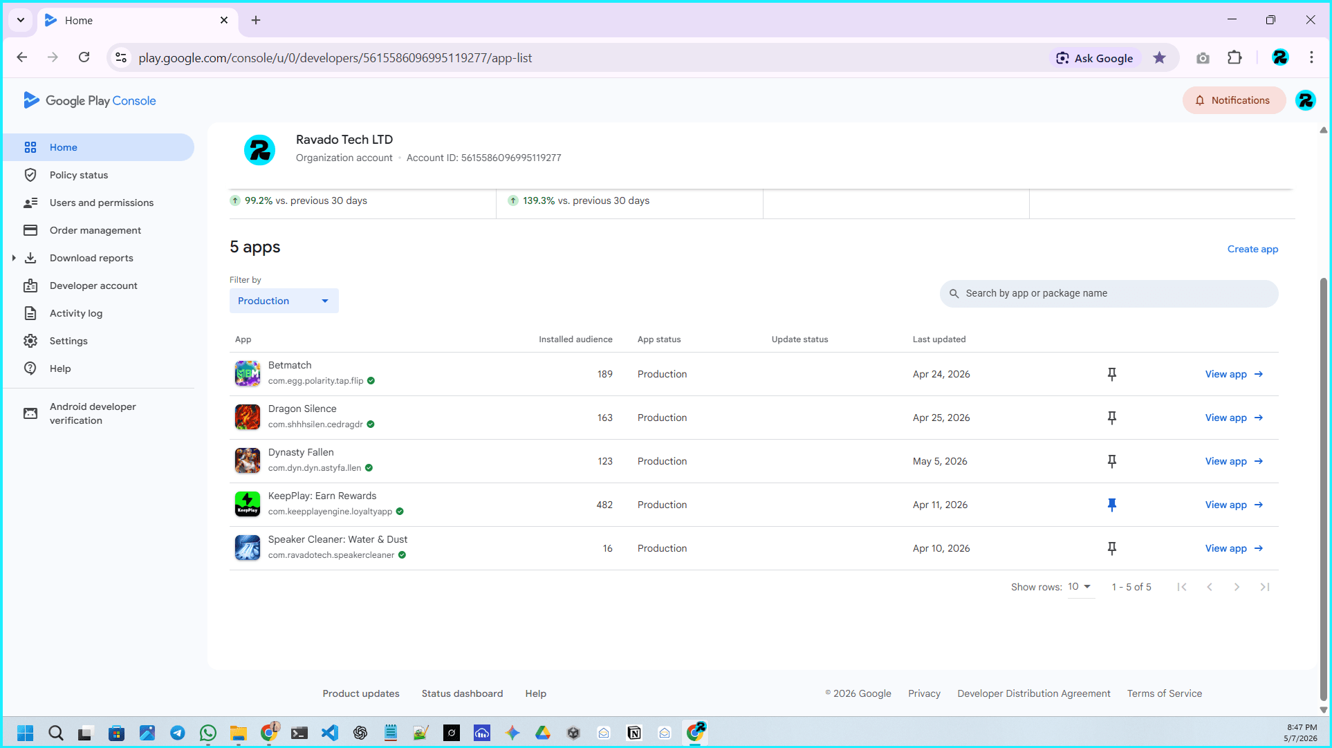Image resolution: width=1332 pixels, height=748 pixels.
Task: Click the vertical page scrollbar
Action: (1323, 489)
